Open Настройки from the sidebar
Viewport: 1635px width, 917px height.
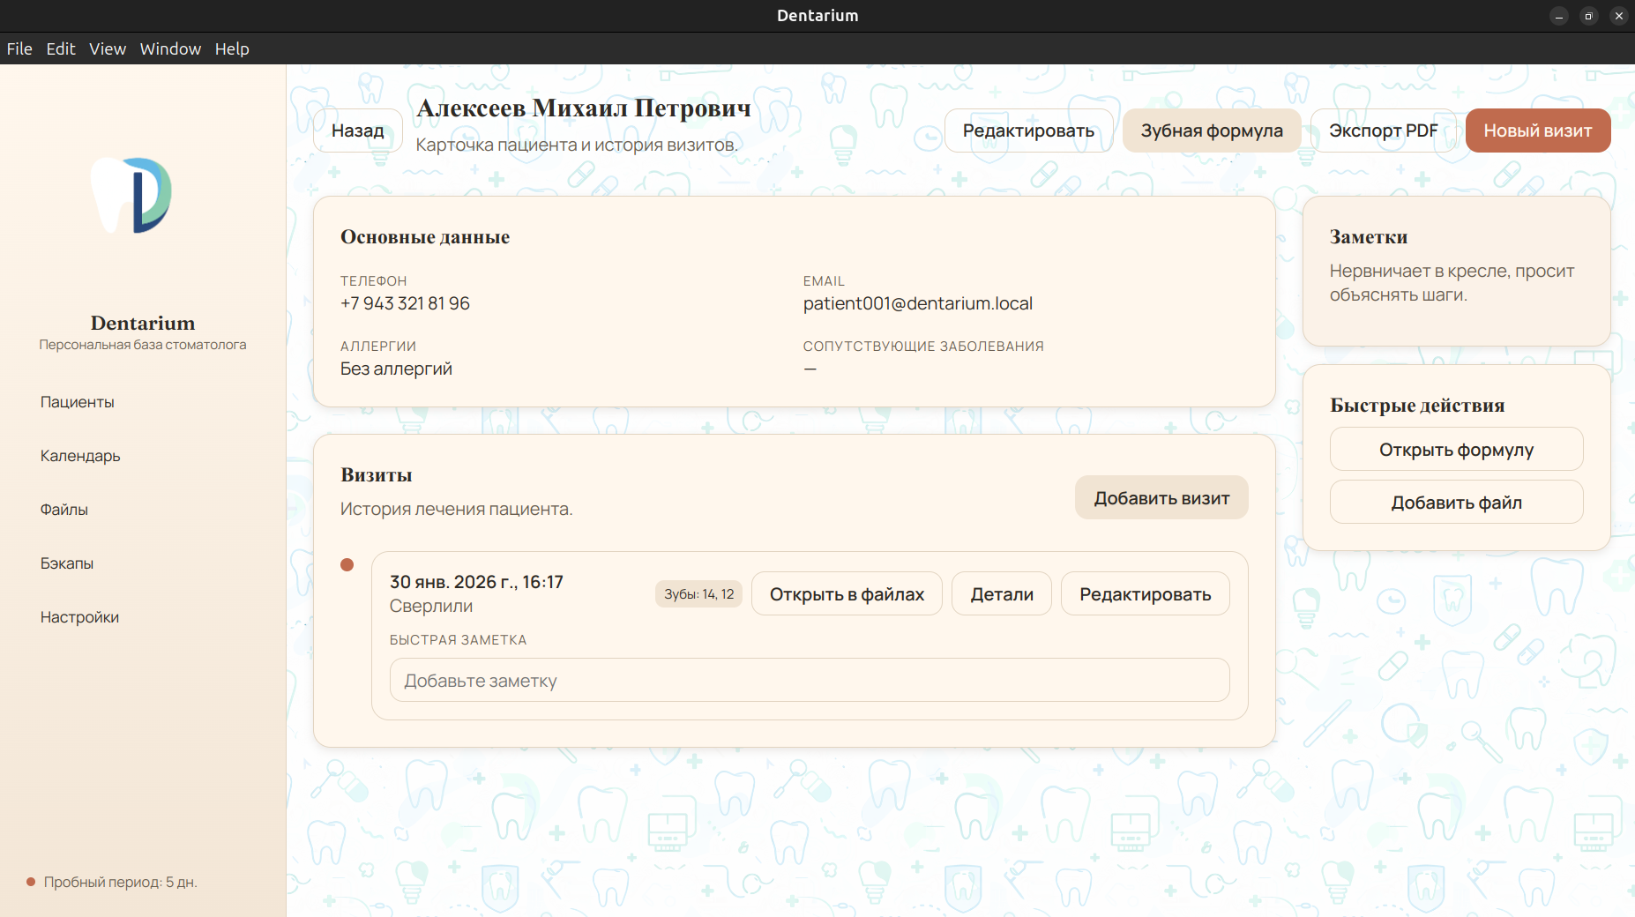pos(79,616)
